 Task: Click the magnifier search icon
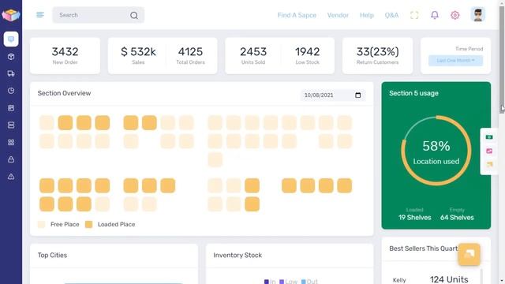click(134, 15)
